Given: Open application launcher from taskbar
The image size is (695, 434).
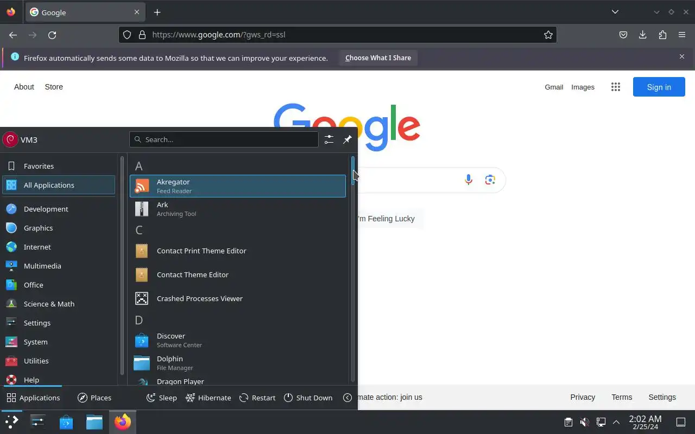Looking at the screenshot, I should coord(11,422).
